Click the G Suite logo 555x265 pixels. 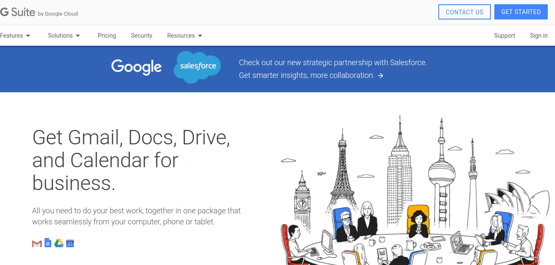(17, 12)
